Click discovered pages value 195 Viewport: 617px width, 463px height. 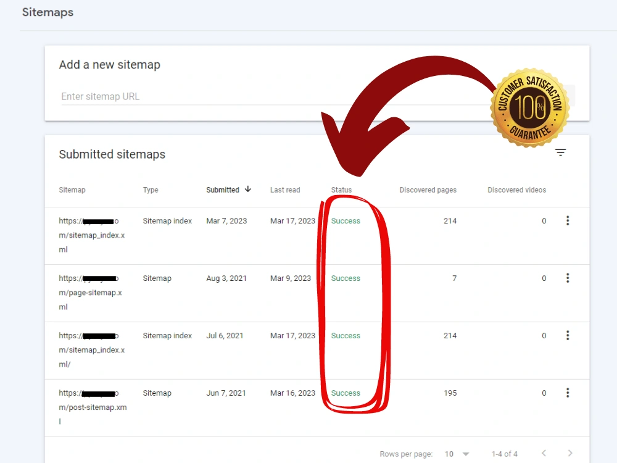(x=450, y=393)
